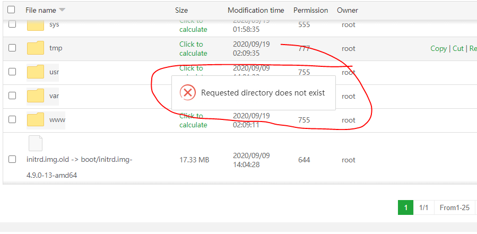Click the Permission column header

point(310,10)
